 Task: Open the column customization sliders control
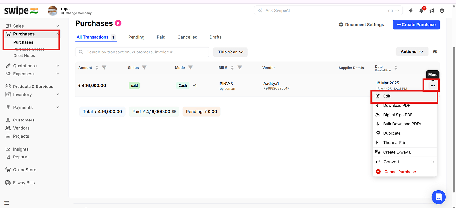point(435,52)
